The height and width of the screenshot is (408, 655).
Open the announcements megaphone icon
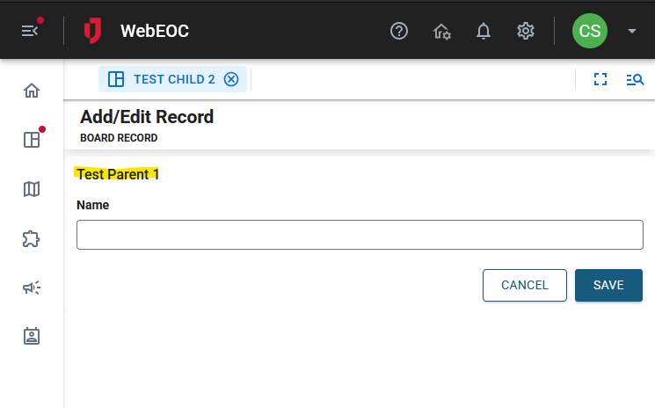32,288
